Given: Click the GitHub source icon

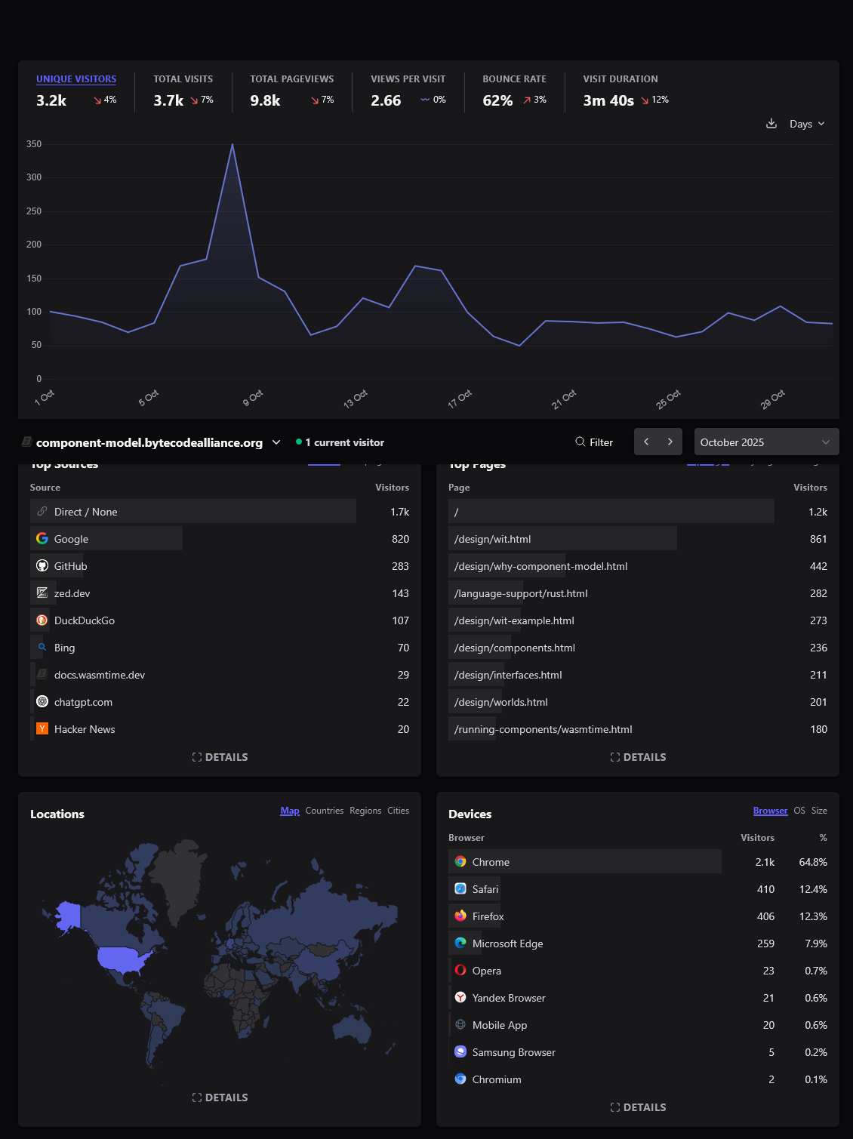Looking at the screenshot, I should (x=42, y=566).
